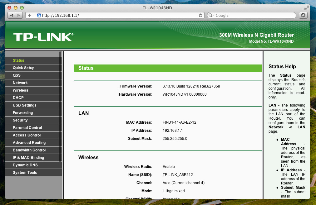Click the Model No. TL-WR1043ND text
The height and width of the screenshot is (205, 316).
pos(271,41)
